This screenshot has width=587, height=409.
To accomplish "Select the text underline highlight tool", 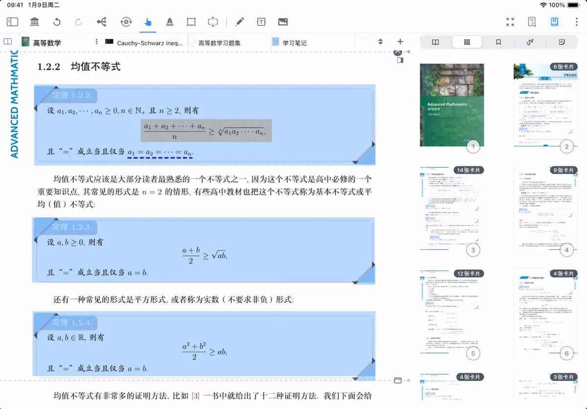I will [170, 22].
